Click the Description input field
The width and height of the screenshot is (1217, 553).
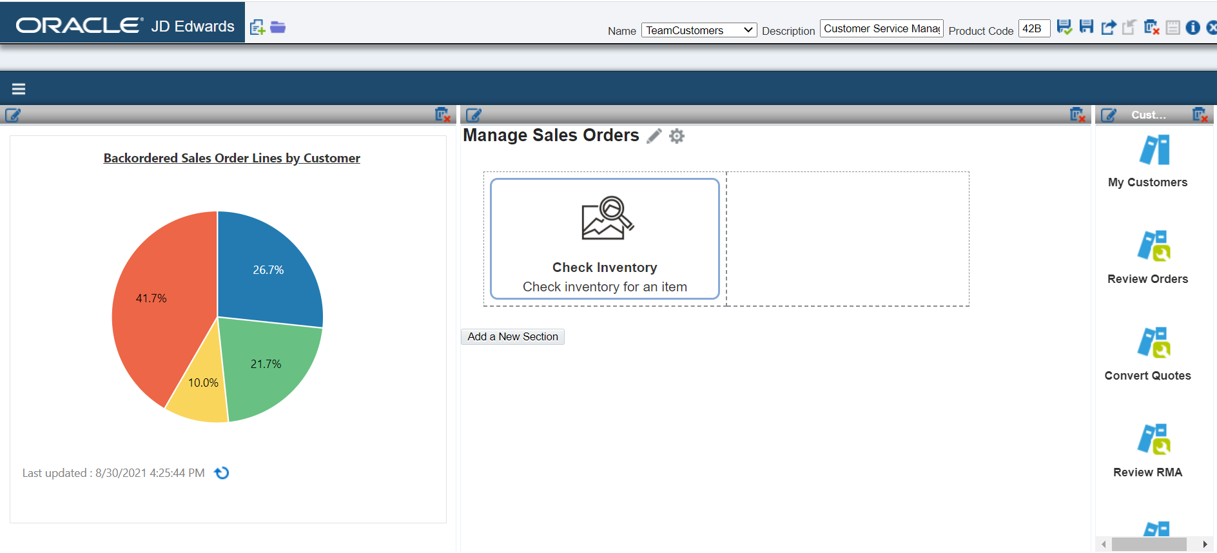(881, 28)
